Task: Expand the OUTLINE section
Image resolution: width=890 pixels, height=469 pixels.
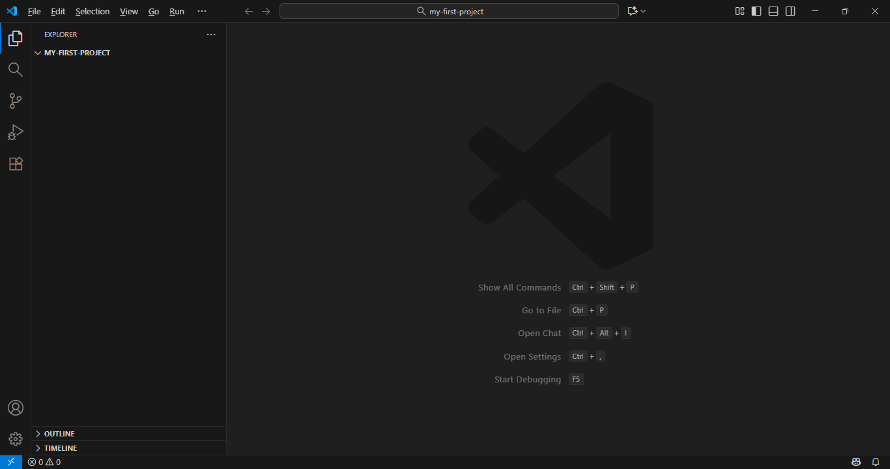Action: [59, 433]
